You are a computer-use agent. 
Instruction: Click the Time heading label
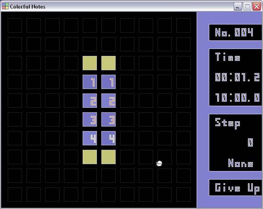228,57
